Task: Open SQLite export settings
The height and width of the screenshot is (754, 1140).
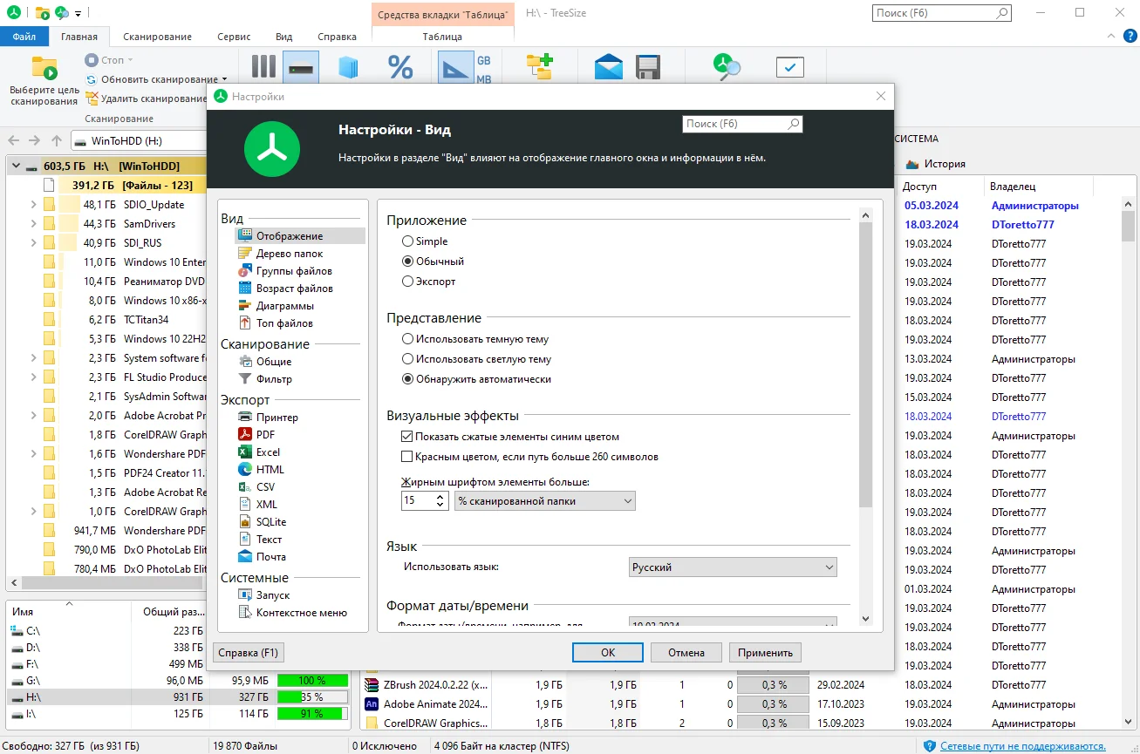Action: click(270, 522)
